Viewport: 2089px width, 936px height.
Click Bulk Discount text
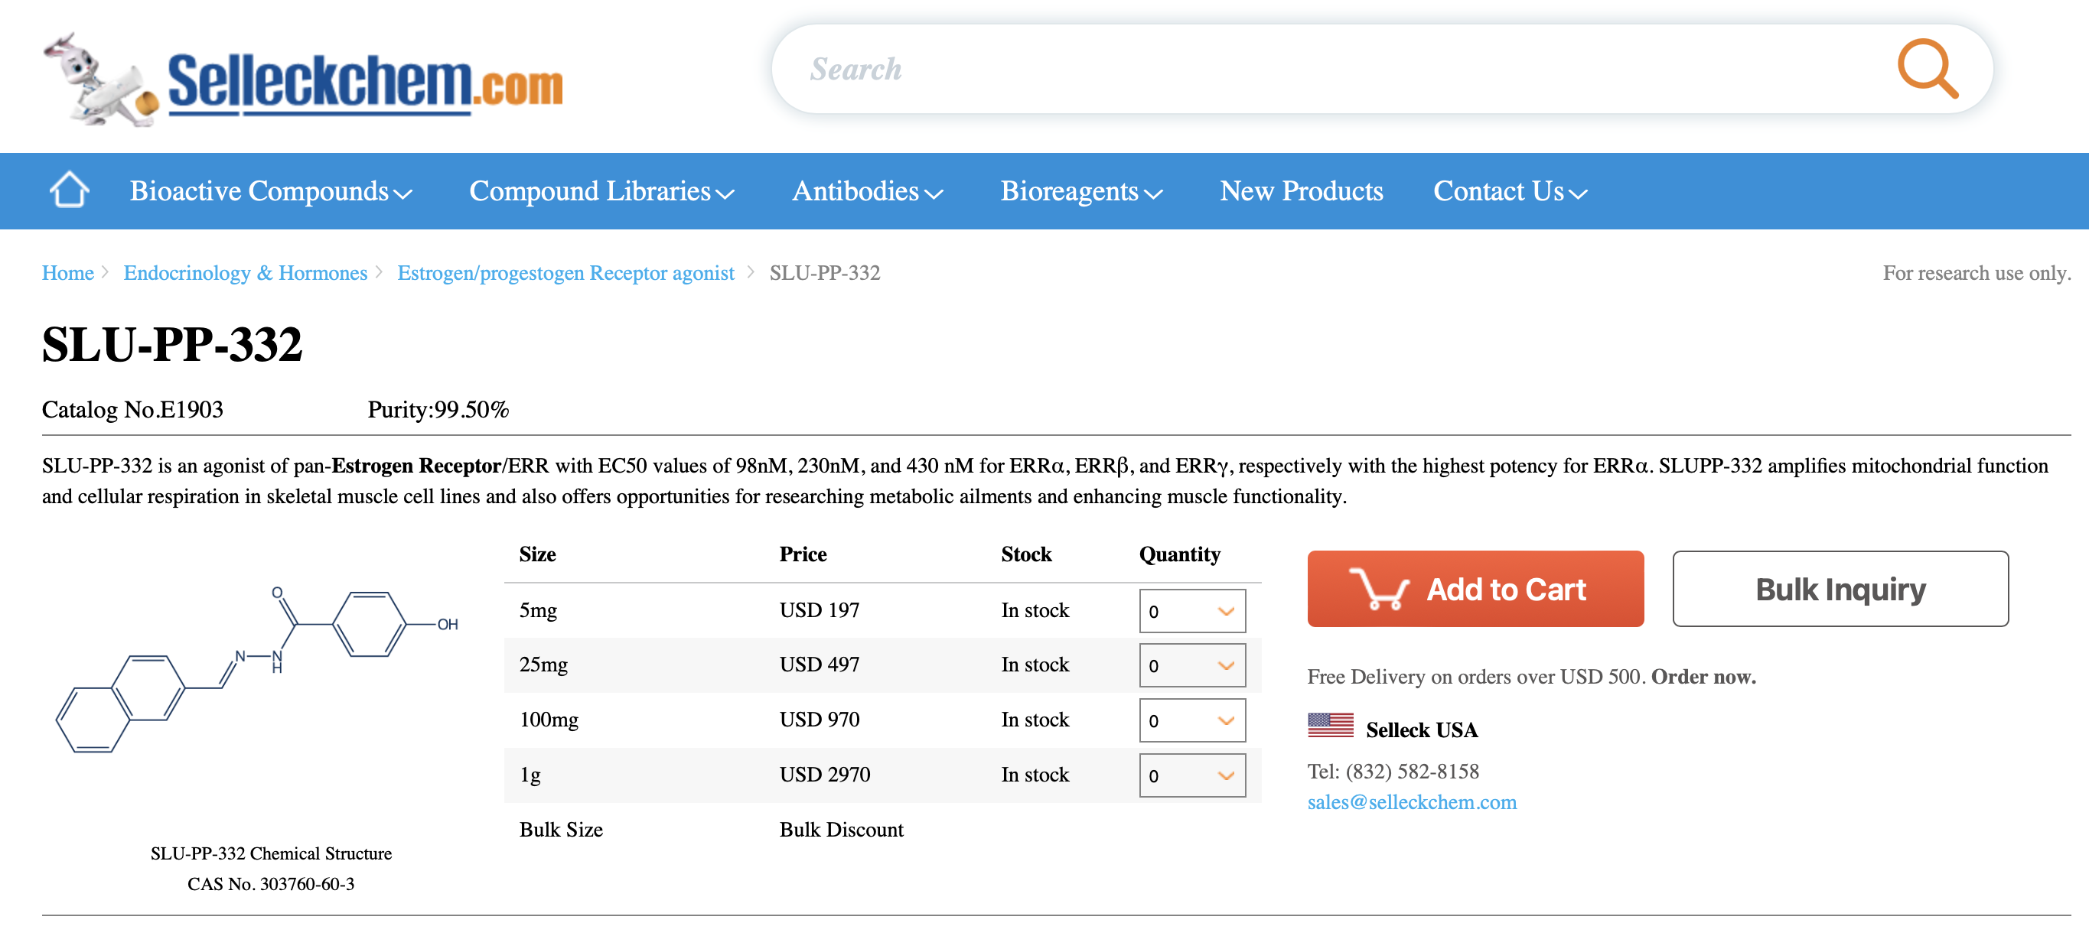pos(841,829)
